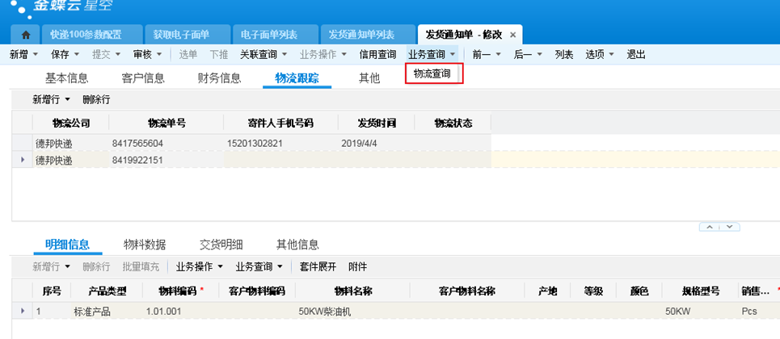This screenshot has width=780, height=339.
Task: Click row indicator for 标准产品 detail row
Action: pos(22,311)
